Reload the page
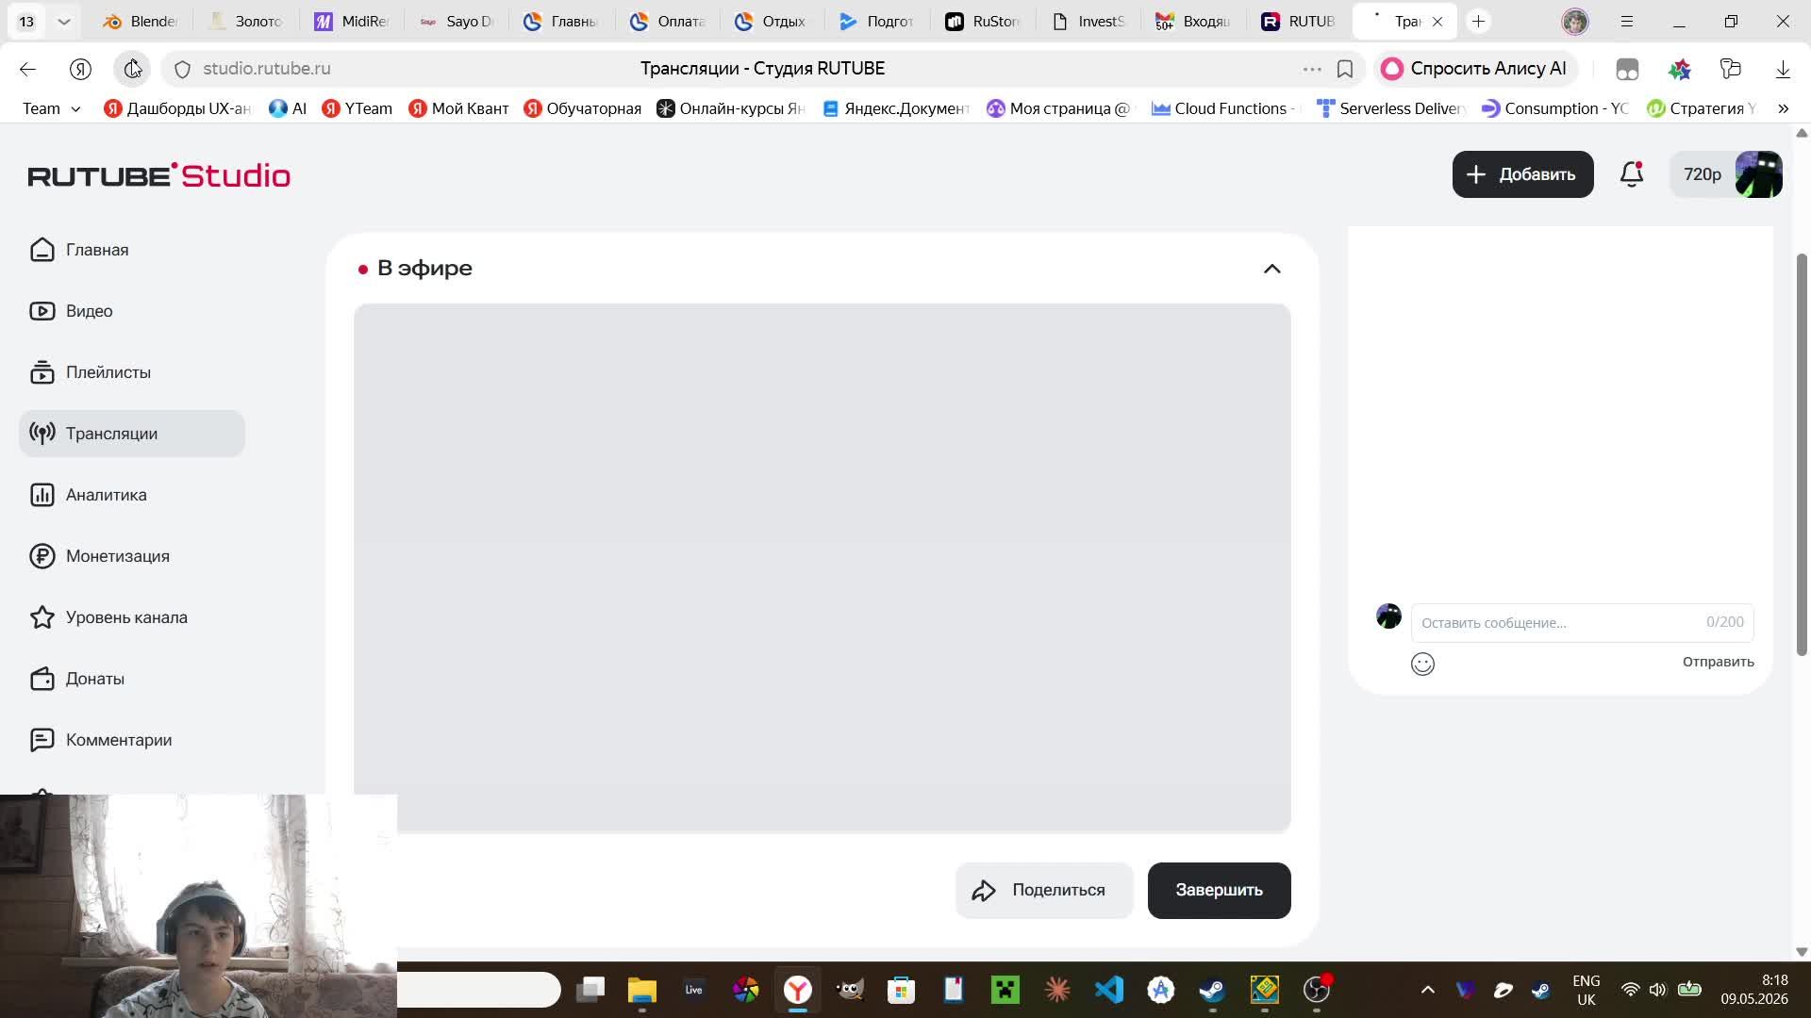This screenshot has width=1811, height=1018. (132, 69)
